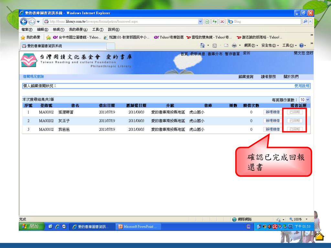Open the 工具(O) command bar menu

(289, 45)
